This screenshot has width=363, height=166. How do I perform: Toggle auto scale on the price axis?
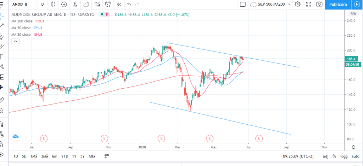coord(355,156)
